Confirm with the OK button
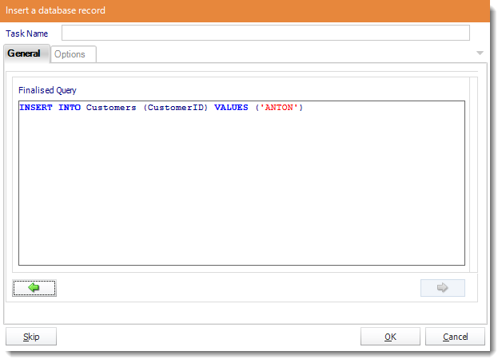This screenshot has width=502, height=363. click(x=390, y=337)
